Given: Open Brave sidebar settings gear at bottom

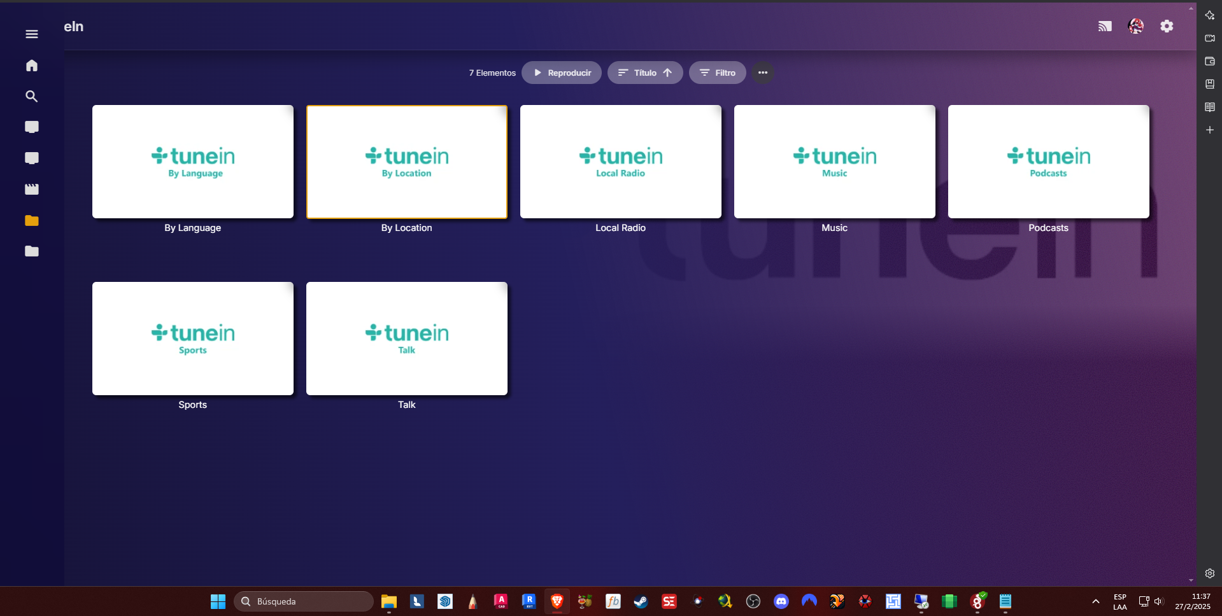Looking at the screenshot, I should [x=1210, y=573].
